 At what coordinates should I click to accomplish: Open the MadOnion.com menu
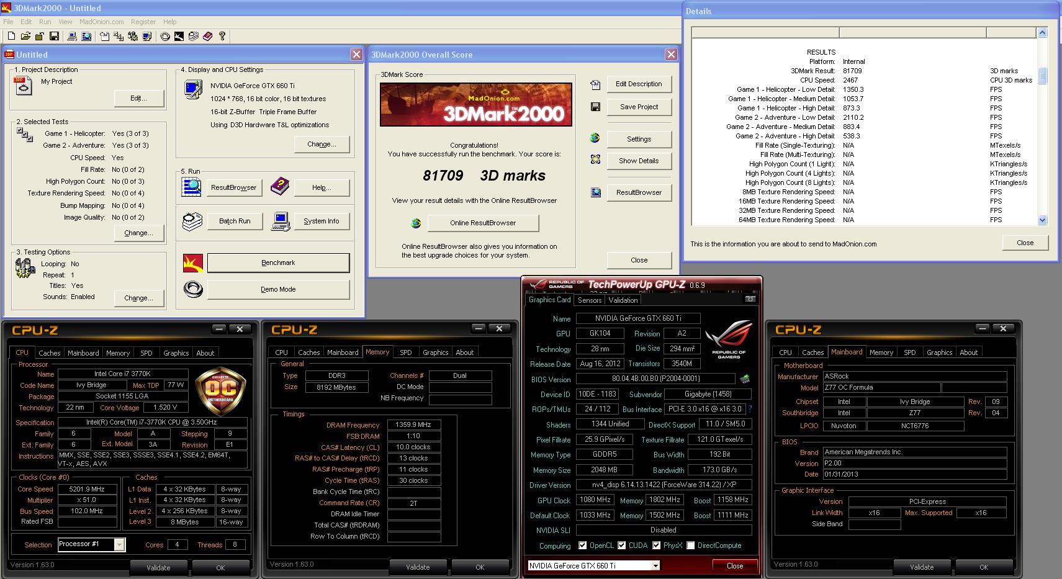pyautogui.click(x=101, y=22)
